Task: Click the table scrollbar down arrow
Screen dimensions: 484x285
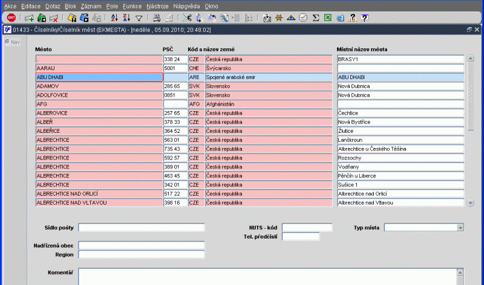Action: (471, 203)
